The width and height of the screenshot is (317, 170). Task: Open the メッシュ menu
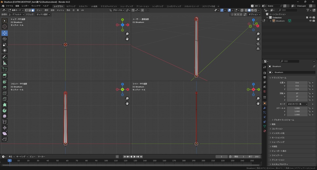60,10
